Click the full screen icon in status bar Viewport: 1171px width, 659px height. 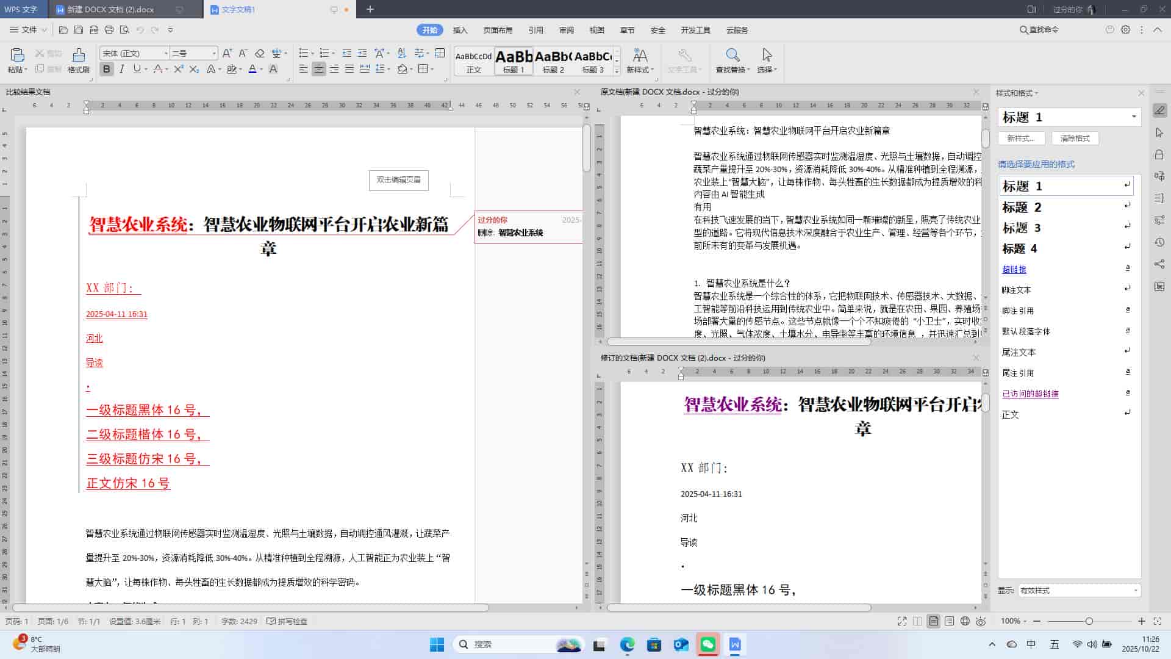(902, 621)
